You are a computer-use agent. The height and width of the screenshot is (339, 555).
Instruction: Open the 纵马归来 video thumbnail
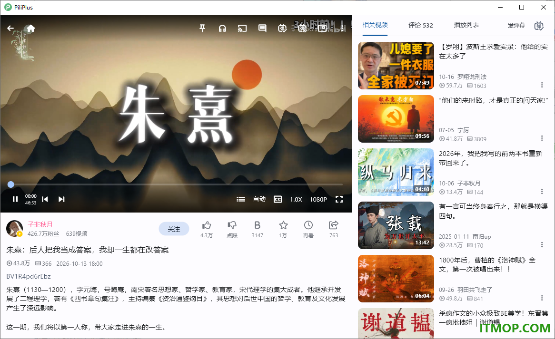click(x=396, y=172)
